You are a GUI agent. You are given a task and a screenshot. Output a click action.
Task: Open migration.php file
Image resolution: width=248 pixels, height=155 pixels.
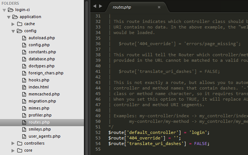coord(42,101)
